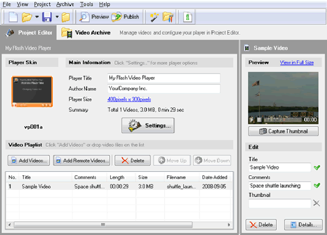Stop the preview video playback
The height and width of the screenshot is (235, 327).
tap(259, 120)
